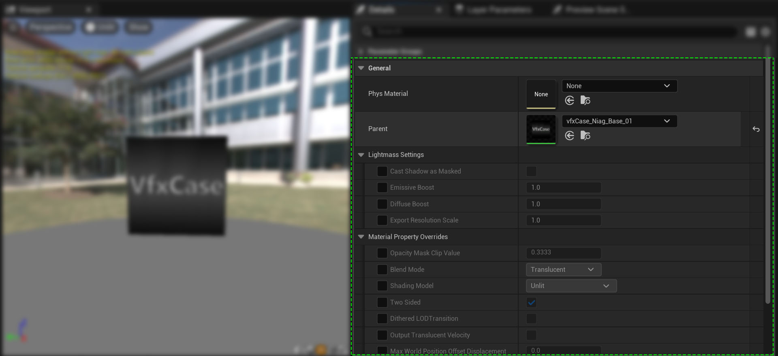Enable the Emissive Boost override checkbox

[382, 188]
